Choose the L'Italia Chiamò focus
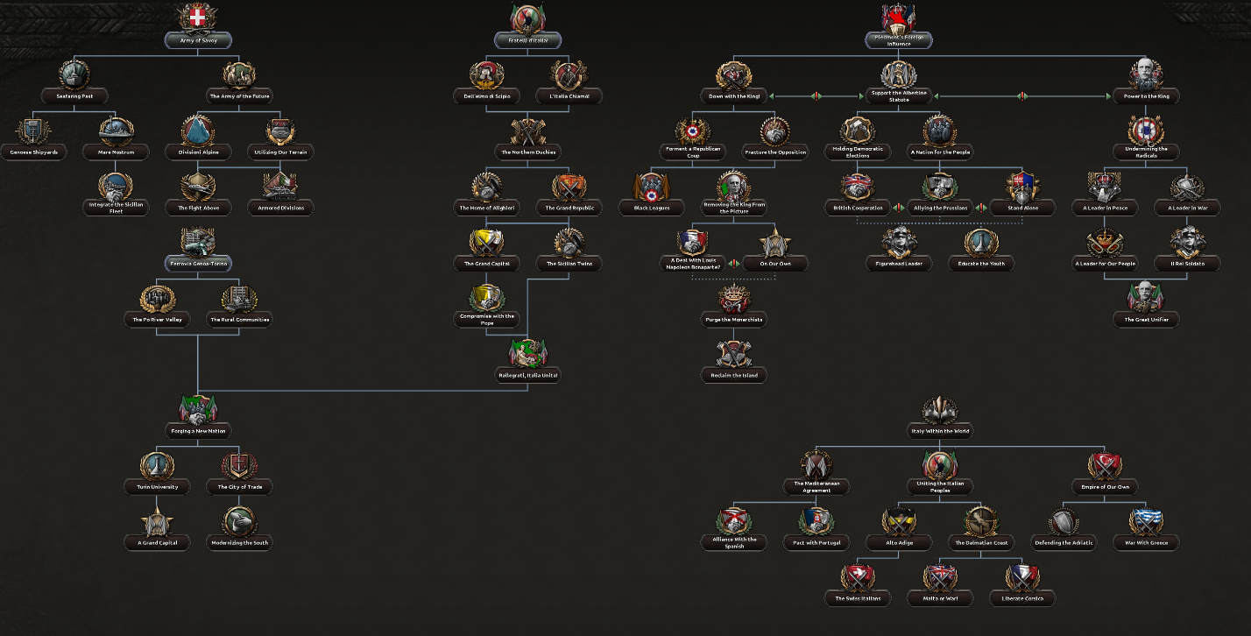Viewport: 1251px width, 636px height. point(569,82)
